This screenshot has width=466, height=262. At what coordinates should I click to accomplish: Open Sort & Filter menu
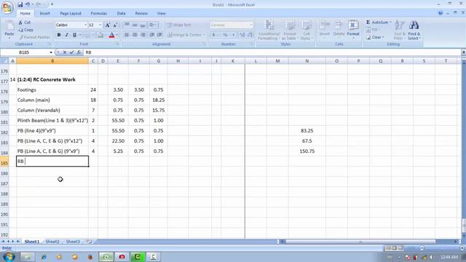400,30
